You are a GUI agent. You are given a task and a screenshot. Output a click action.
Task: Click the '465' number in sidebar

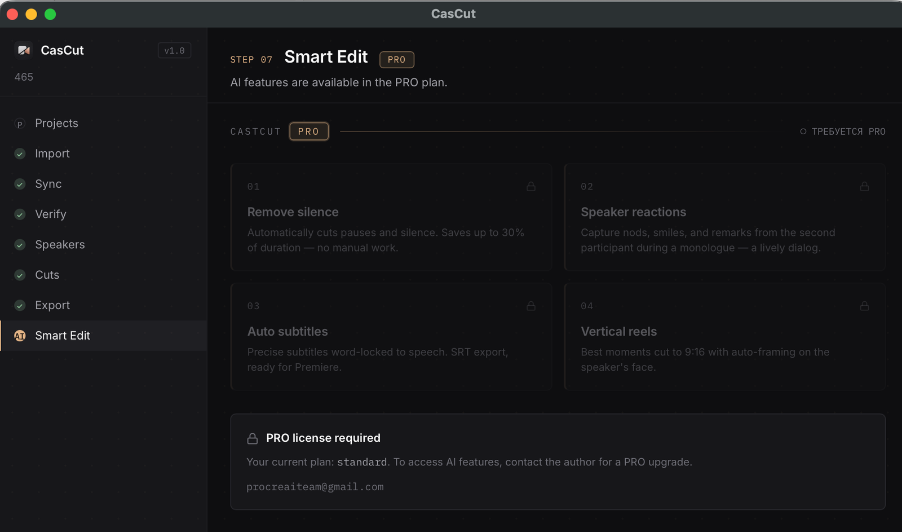point(24,77)
